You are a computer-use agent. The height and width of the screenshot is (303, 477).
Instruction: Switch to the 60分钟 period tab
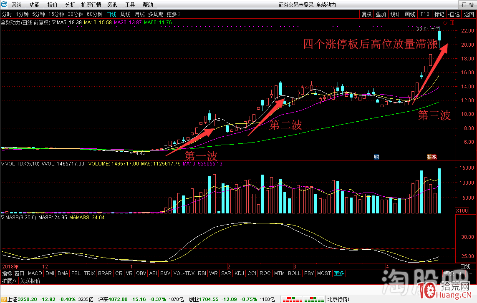click(x=95, y=14)
